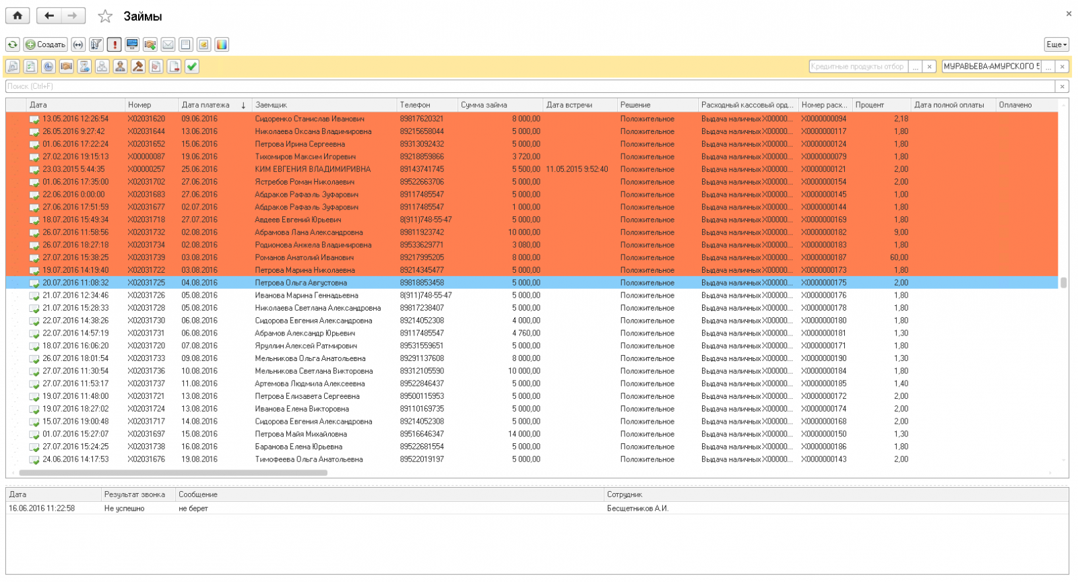1078x582 pixels.
Task: Select the row of Петрова Ольга Августовна
Action: (532, 283)
